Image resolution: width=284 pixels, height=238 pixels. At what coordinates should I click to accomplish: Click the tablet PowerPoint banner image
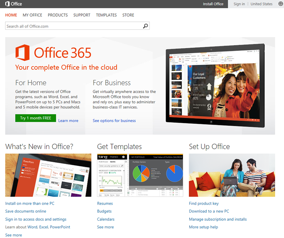tap(216, 85)
